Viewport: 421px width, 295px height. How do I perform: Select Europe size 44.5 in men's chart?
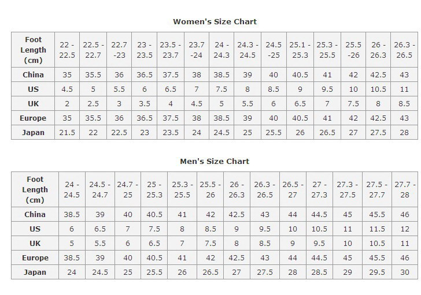point(320,257)
